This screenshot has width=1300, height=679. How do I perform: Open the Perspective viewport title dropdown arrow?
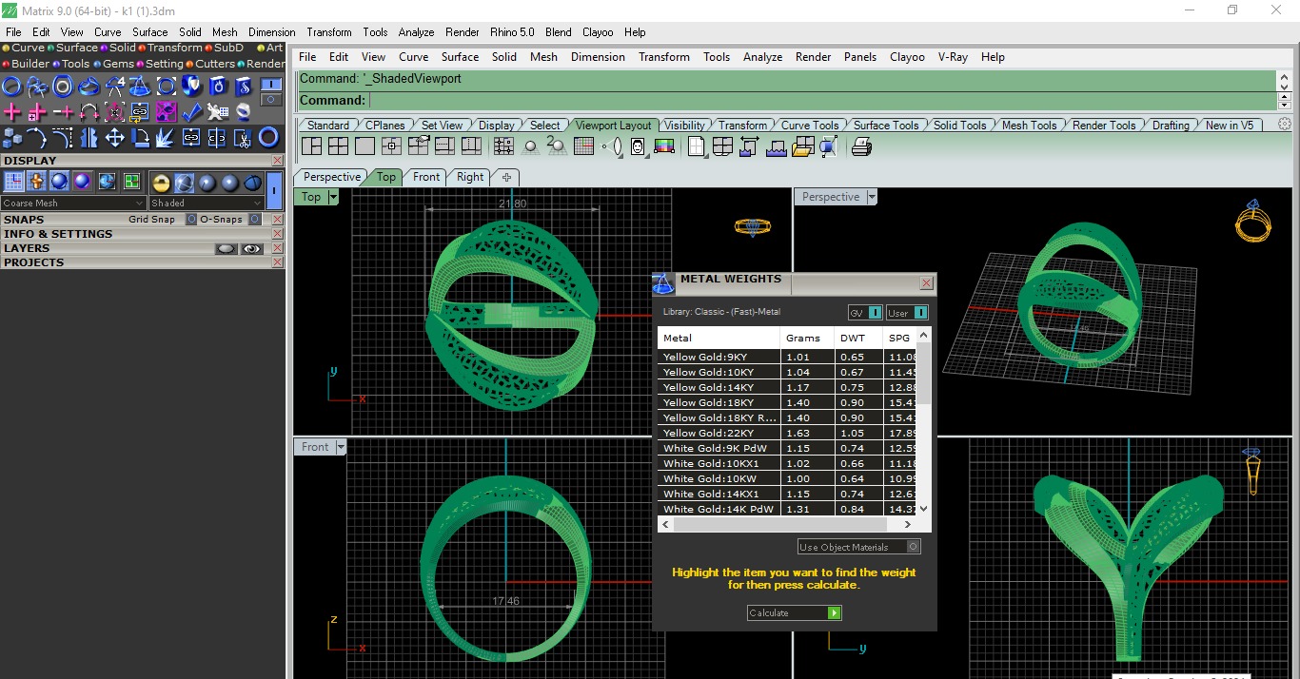[872, 197]
